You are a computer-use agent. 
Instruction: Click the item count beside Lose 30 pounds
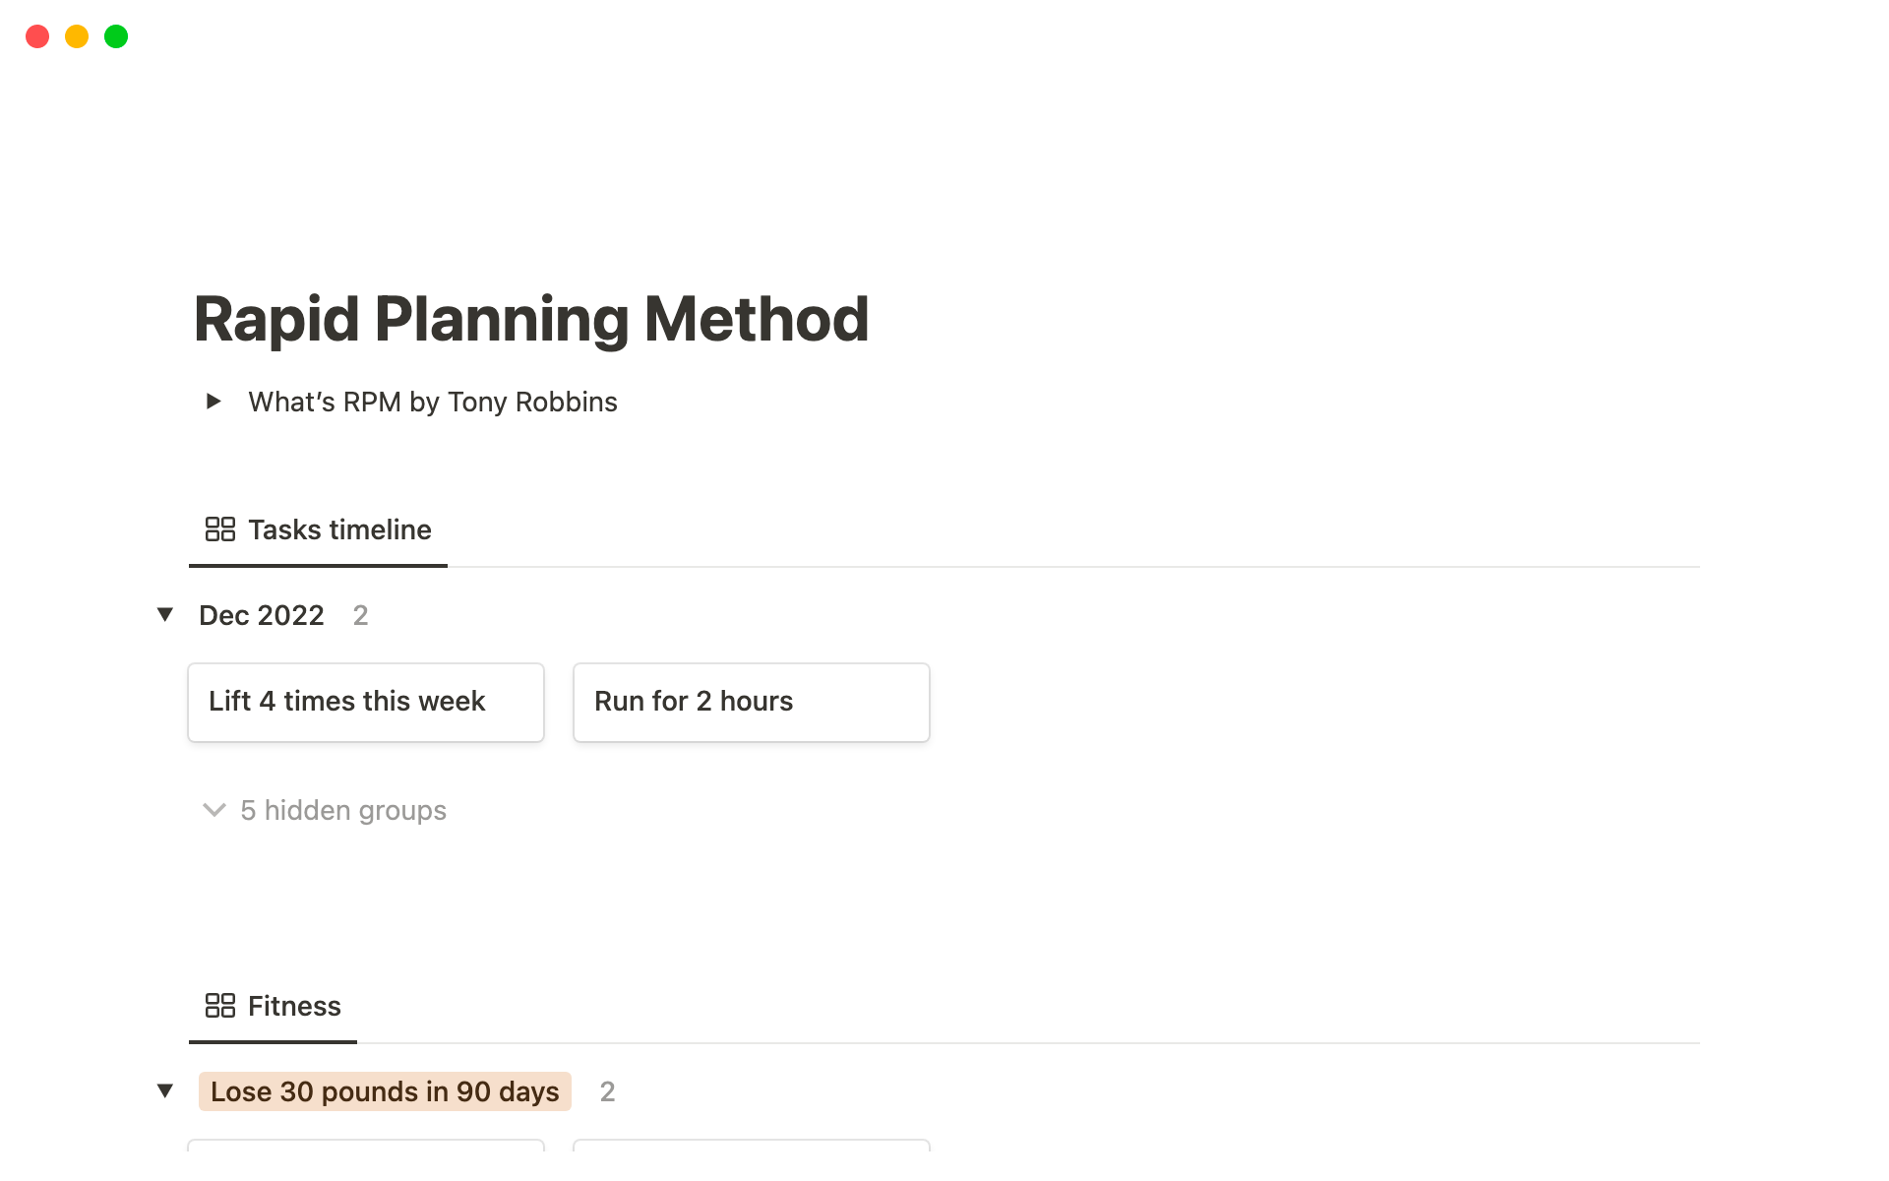[608, 1091]
